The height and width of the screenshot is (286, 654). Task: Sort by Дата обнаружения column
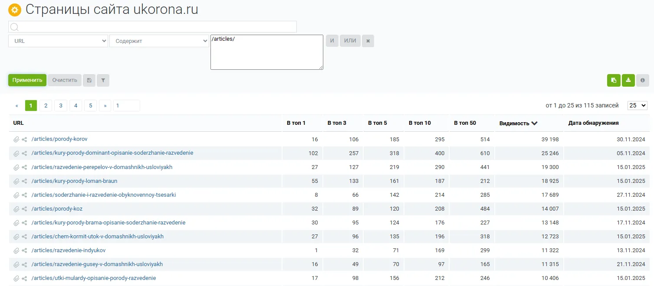pyautogui.click(x=593, y=123)
